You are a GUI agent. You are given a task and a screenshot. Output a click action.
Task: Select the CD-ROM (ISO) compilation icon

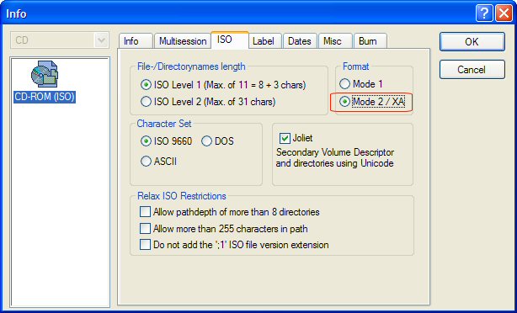[45, 74]
